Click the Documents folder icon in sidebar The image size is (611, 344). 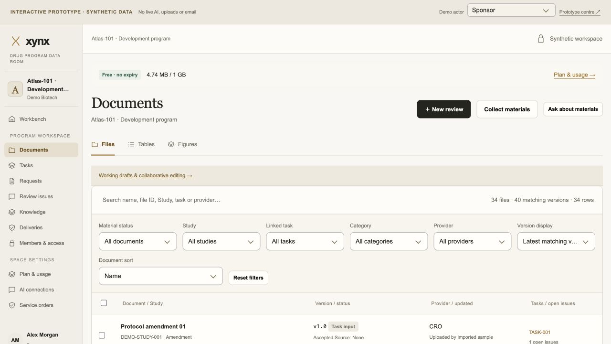coord(12,150)
